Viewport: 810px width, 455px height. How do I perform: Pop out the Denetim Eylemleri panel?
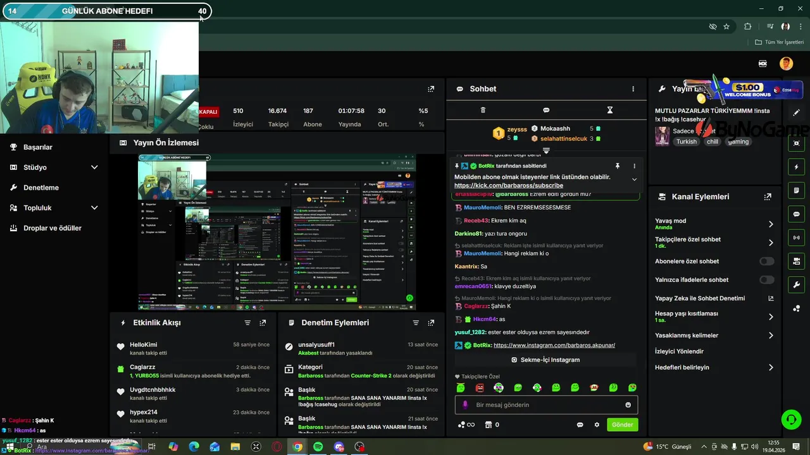coord(431,322)
